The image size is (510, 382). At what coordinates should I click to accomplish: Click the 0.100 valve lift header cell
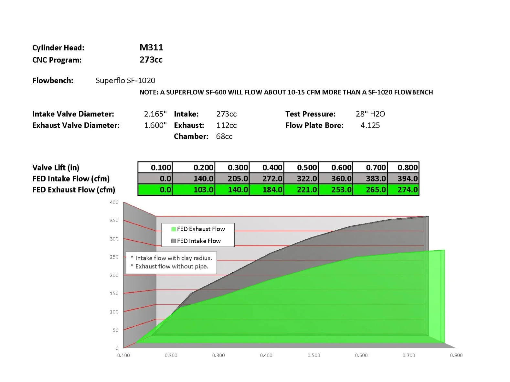coord(155,168)
